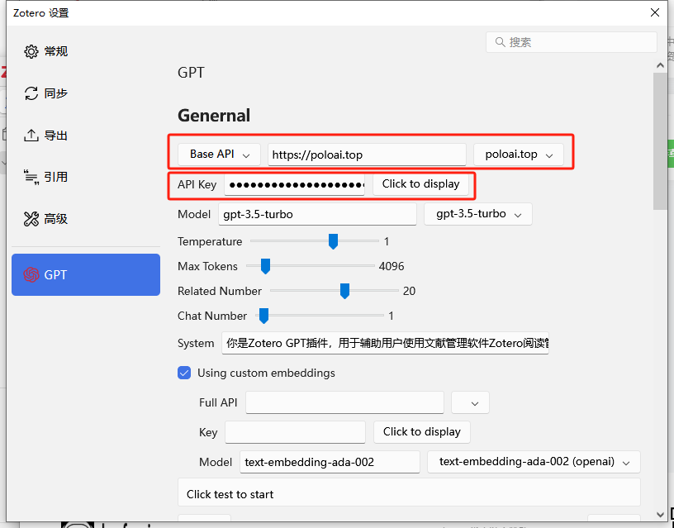This screenshot has height=528, width=674.
Task: Click the 'Click test to start' text
Action: (x=230, y=494)
